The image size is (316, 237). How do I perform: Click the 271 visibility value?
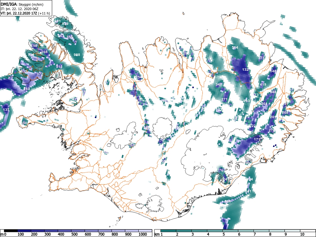224,99
